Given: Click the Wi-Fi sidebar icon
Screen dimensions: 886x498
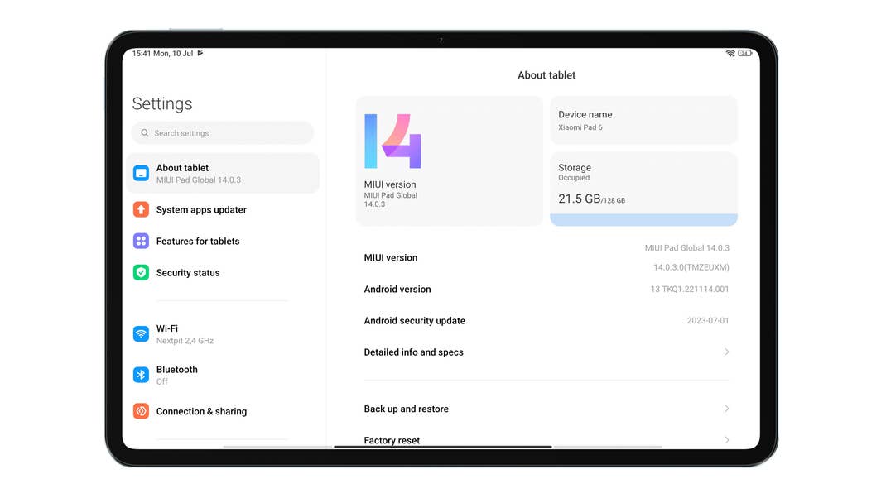Looking at the screenshot, I should (x=141, y=333).
